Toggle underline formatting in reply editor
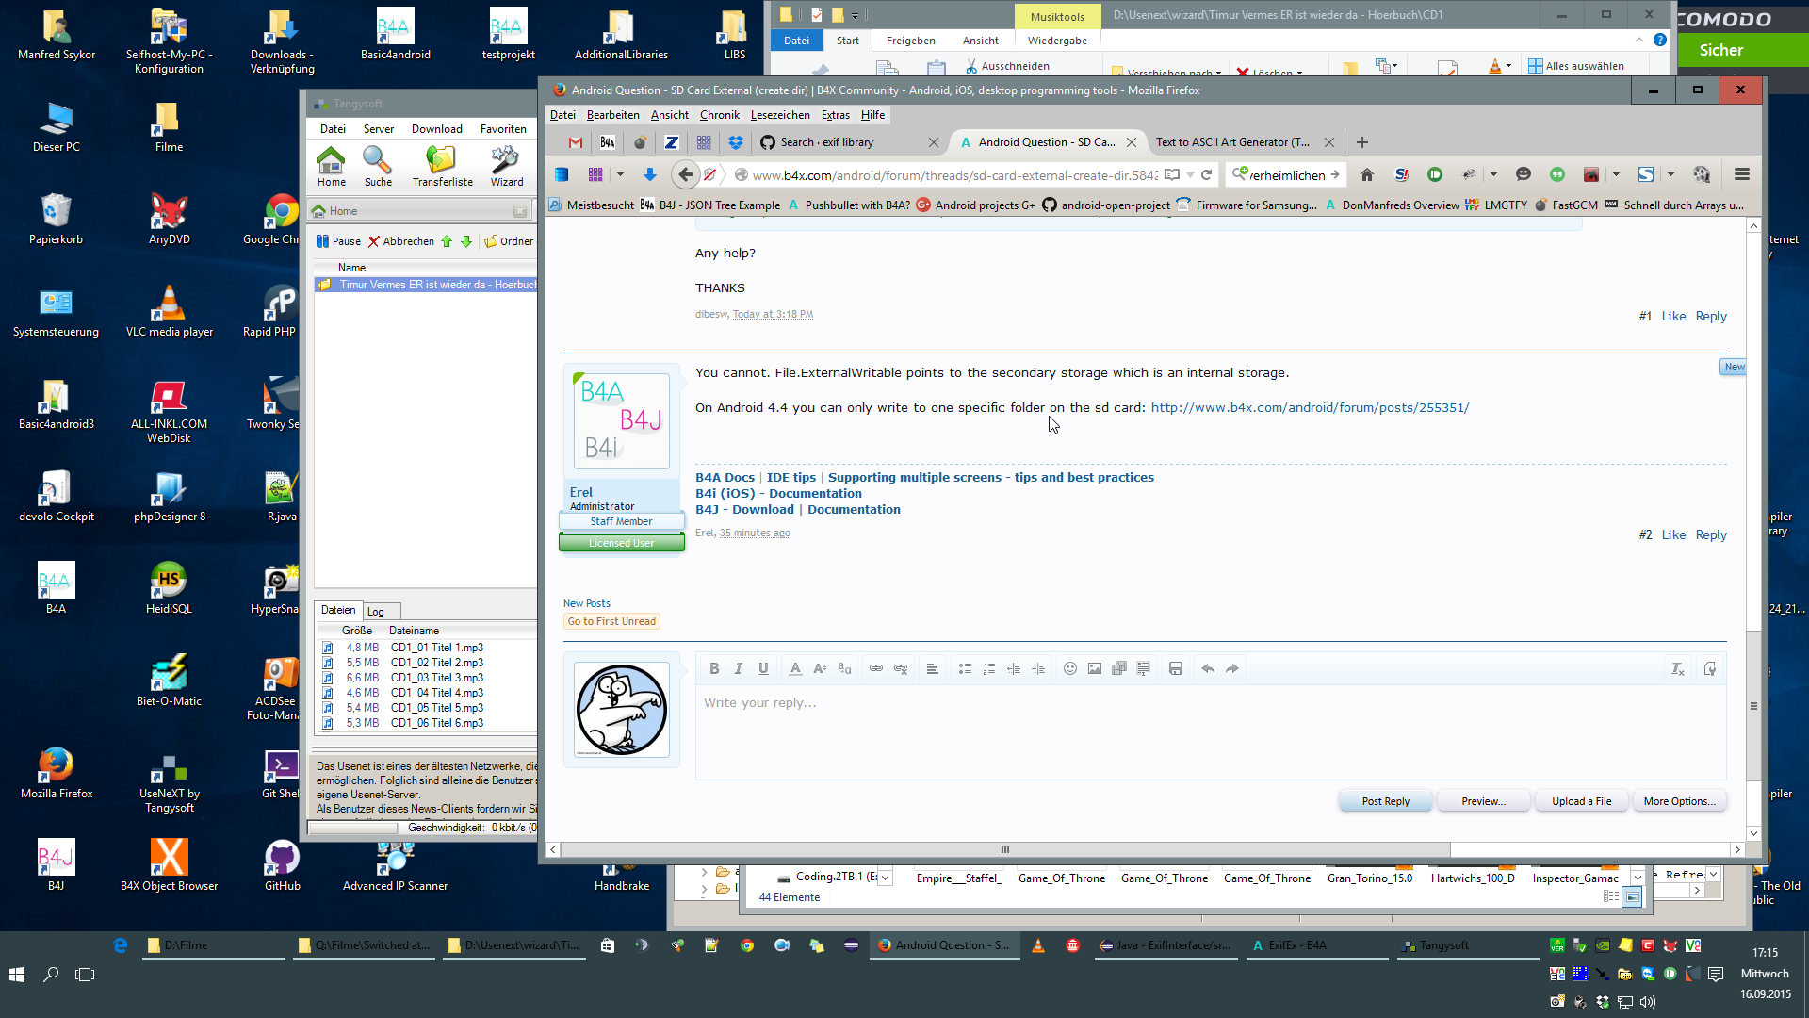Image resolution: width=1809 pixels, height=1018 pixels. (763, 668)
